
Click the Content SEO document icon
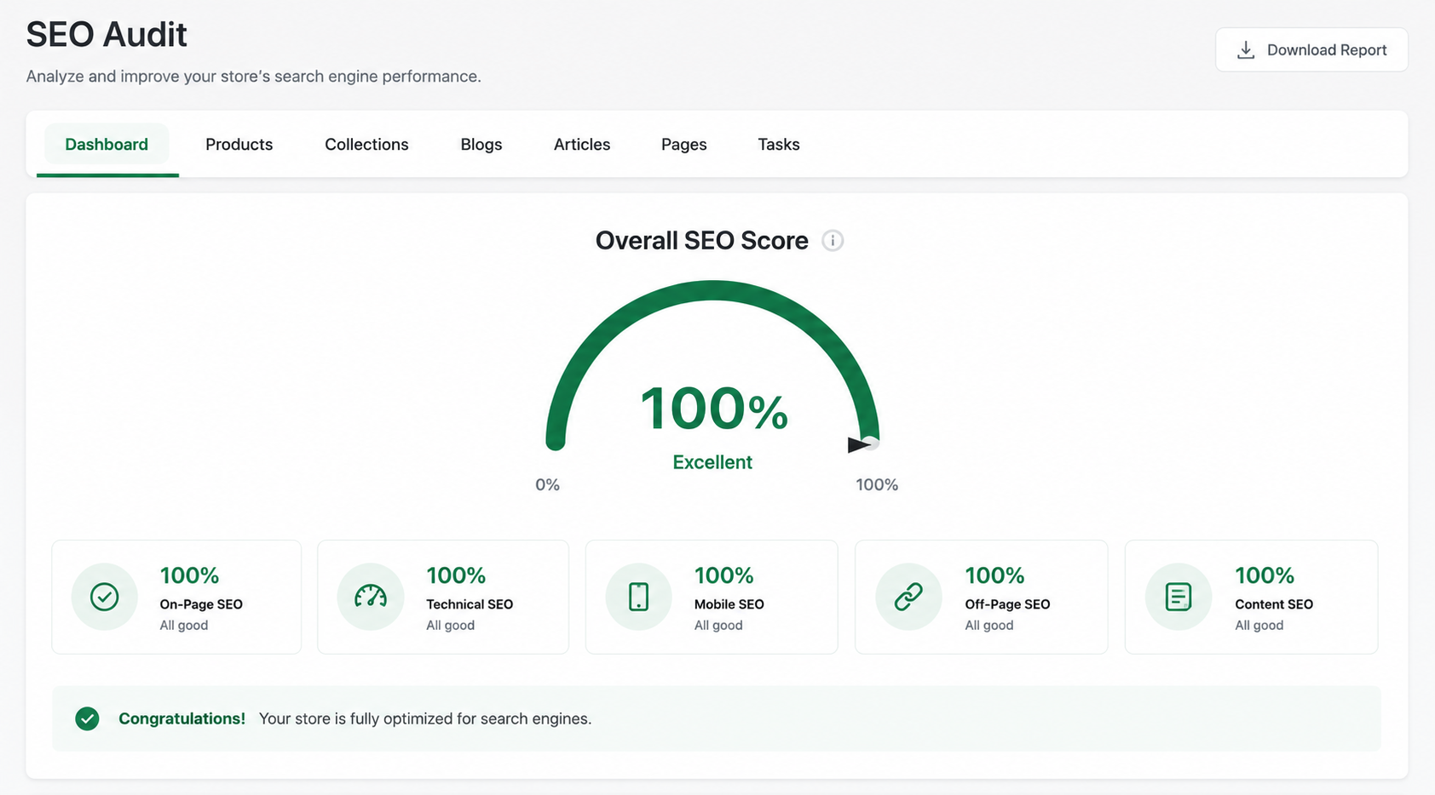(x=1179, y=597)
